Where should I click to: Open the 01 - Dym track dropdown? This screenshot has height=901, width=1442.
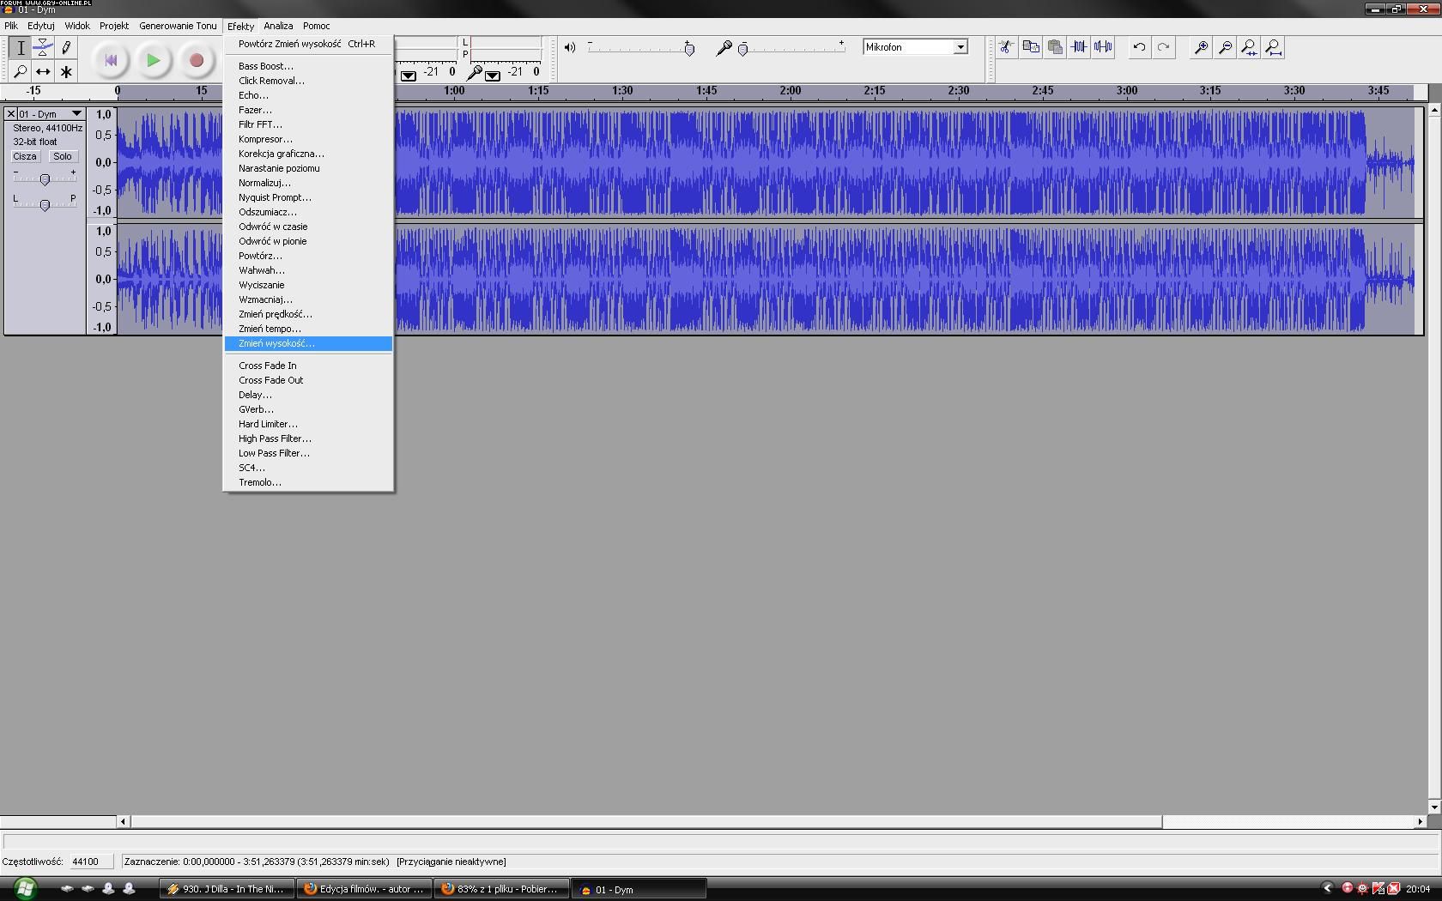[76, 113]
